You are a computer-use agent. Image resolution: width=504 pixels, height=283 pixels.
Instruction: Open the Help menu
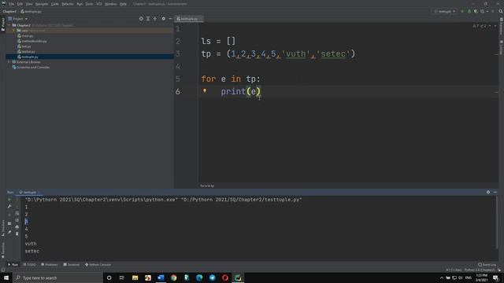[x=123, y=4]
